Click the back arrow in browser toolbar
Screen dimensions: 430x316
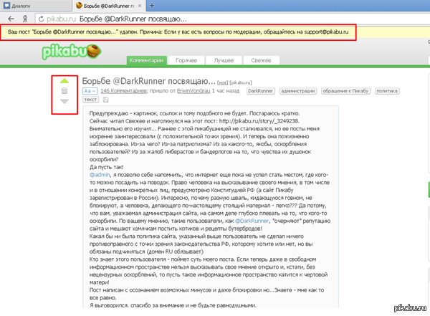11,19
